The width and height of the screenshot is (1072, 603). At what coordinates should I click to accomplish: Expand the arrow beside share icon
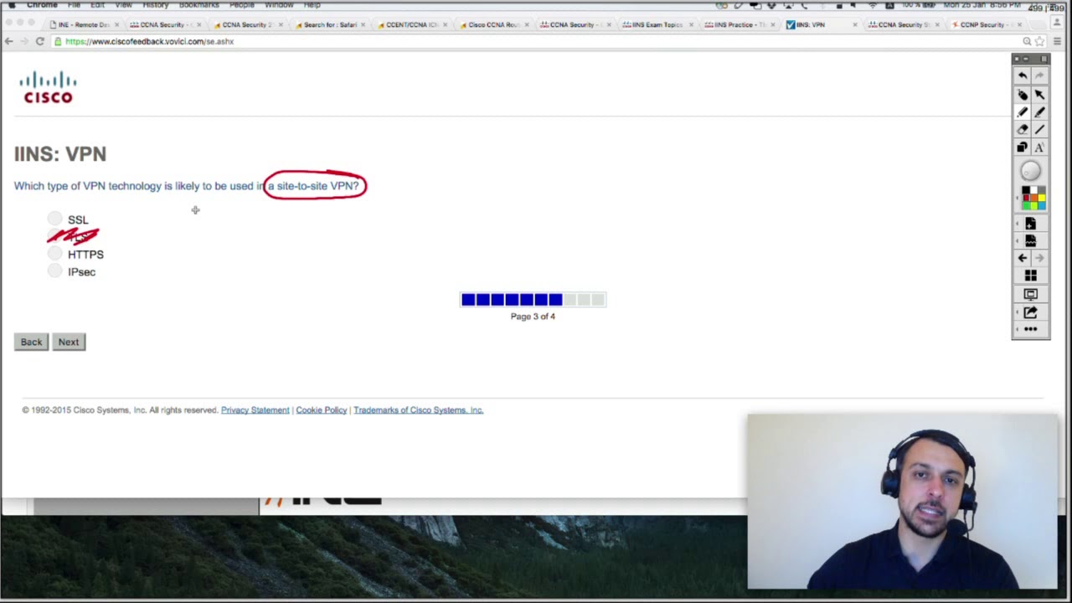click(1017, 312)
